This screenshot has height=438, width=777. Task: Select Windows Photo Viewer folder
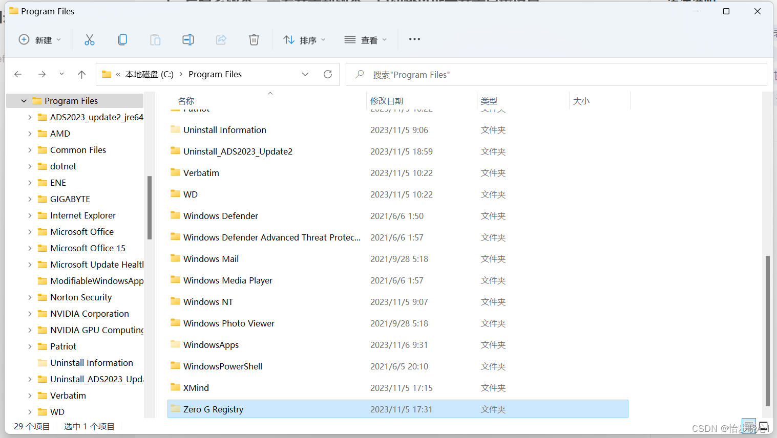click(398, 323)
